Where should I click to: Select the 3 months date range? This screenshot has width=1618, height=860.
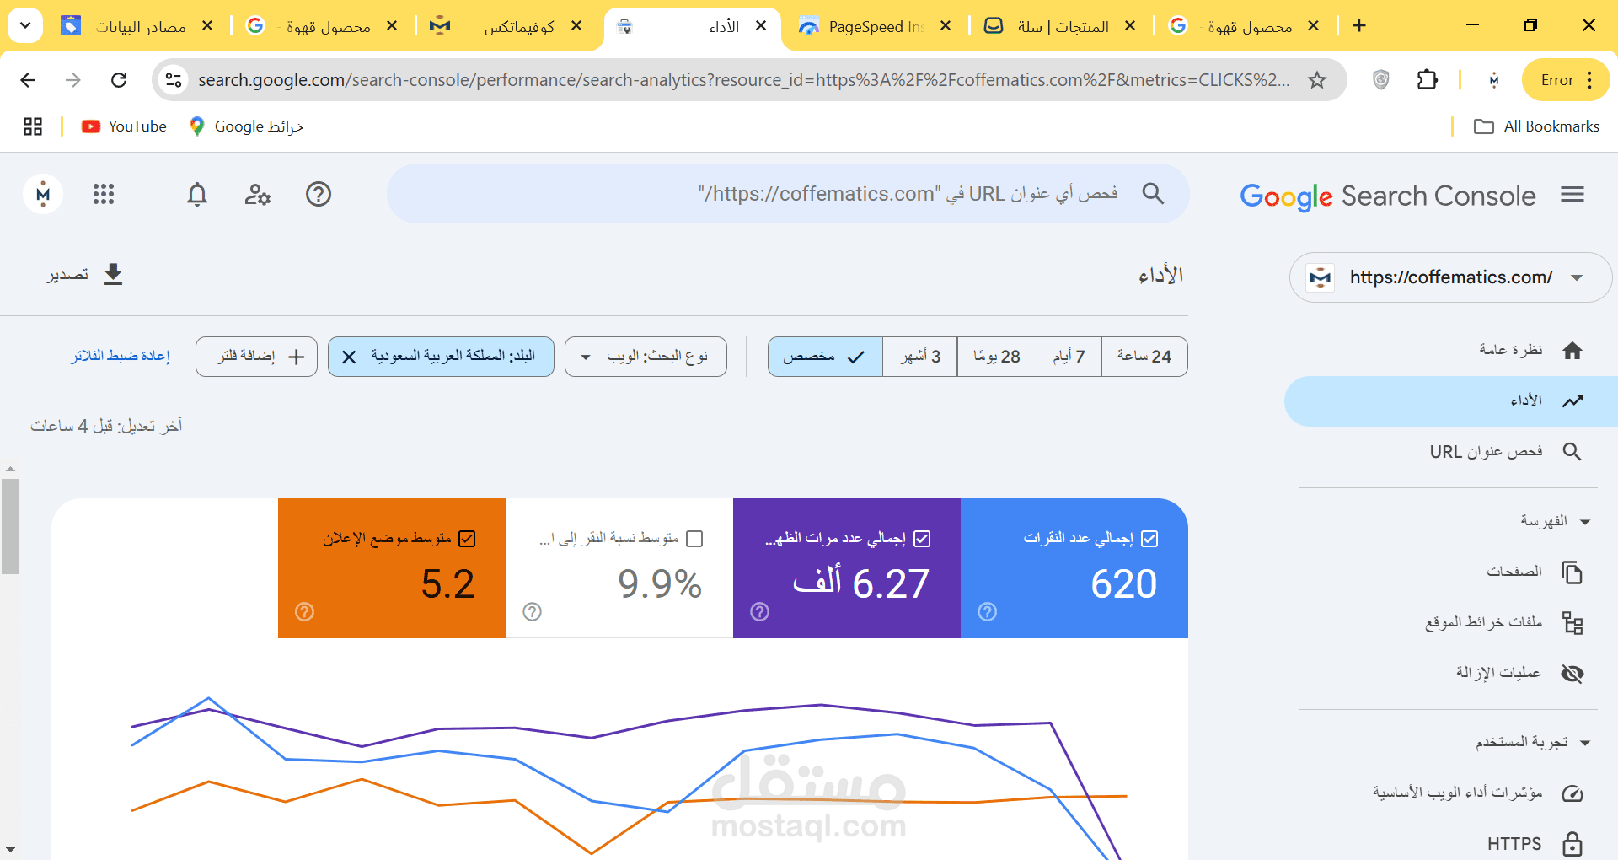coord(920,357)
